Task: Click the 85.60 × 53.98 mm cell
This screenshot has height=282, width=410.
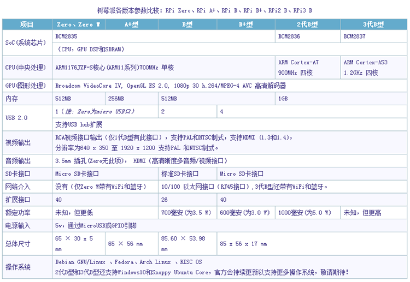Action: (188, 244)
